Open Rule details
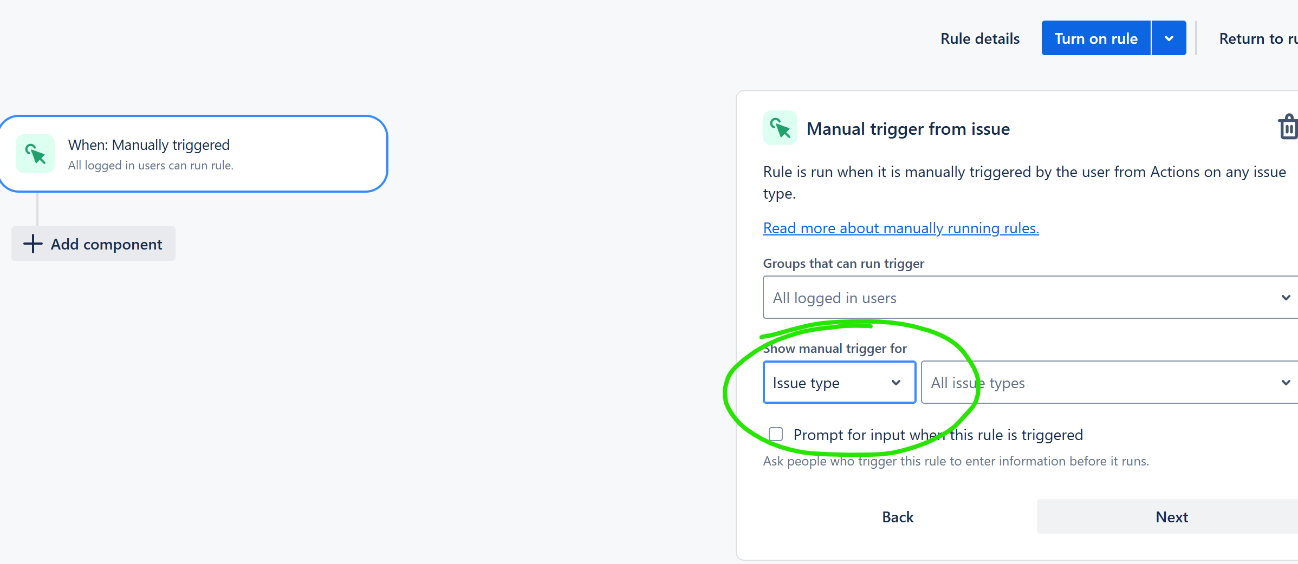The height and width of the screenshot is (564, 1298). [980, 38]
